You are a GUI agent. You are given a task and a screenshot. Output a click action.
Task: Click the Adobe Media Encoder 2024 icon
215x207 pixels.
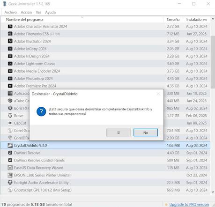point(10,71)
